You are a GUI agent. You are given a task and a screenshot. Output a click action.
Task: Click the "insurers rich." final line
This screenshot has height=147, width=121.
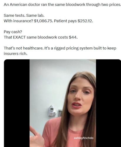(x=16, y=54)
